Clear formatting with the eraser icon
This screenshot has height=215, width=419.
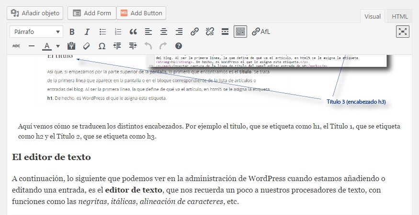(x=86, y=46)
